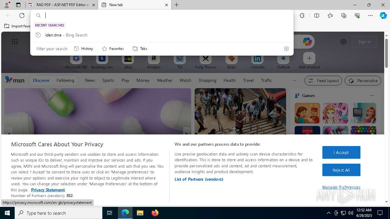
Task: Open the Amazon shortcut
Action: pyautogui.click(x=154, y=62)
